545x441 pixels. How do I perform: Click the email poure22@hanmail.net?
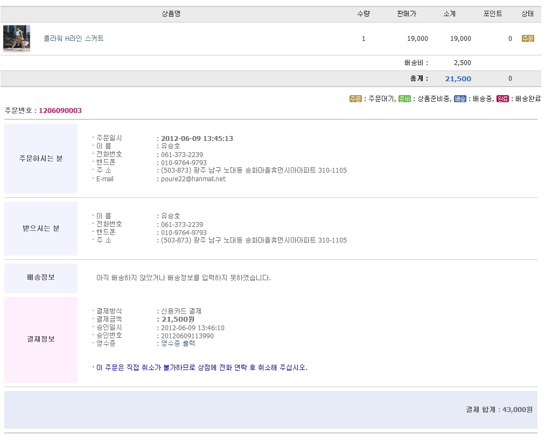click(x=193, y=179)
